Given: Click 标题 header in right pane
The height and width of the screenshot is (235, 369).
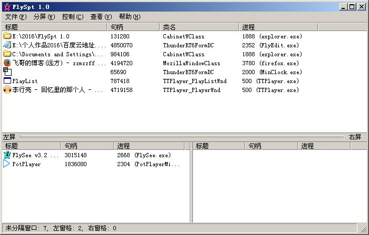Looking at the screenshot, I should tap(219, 146).
